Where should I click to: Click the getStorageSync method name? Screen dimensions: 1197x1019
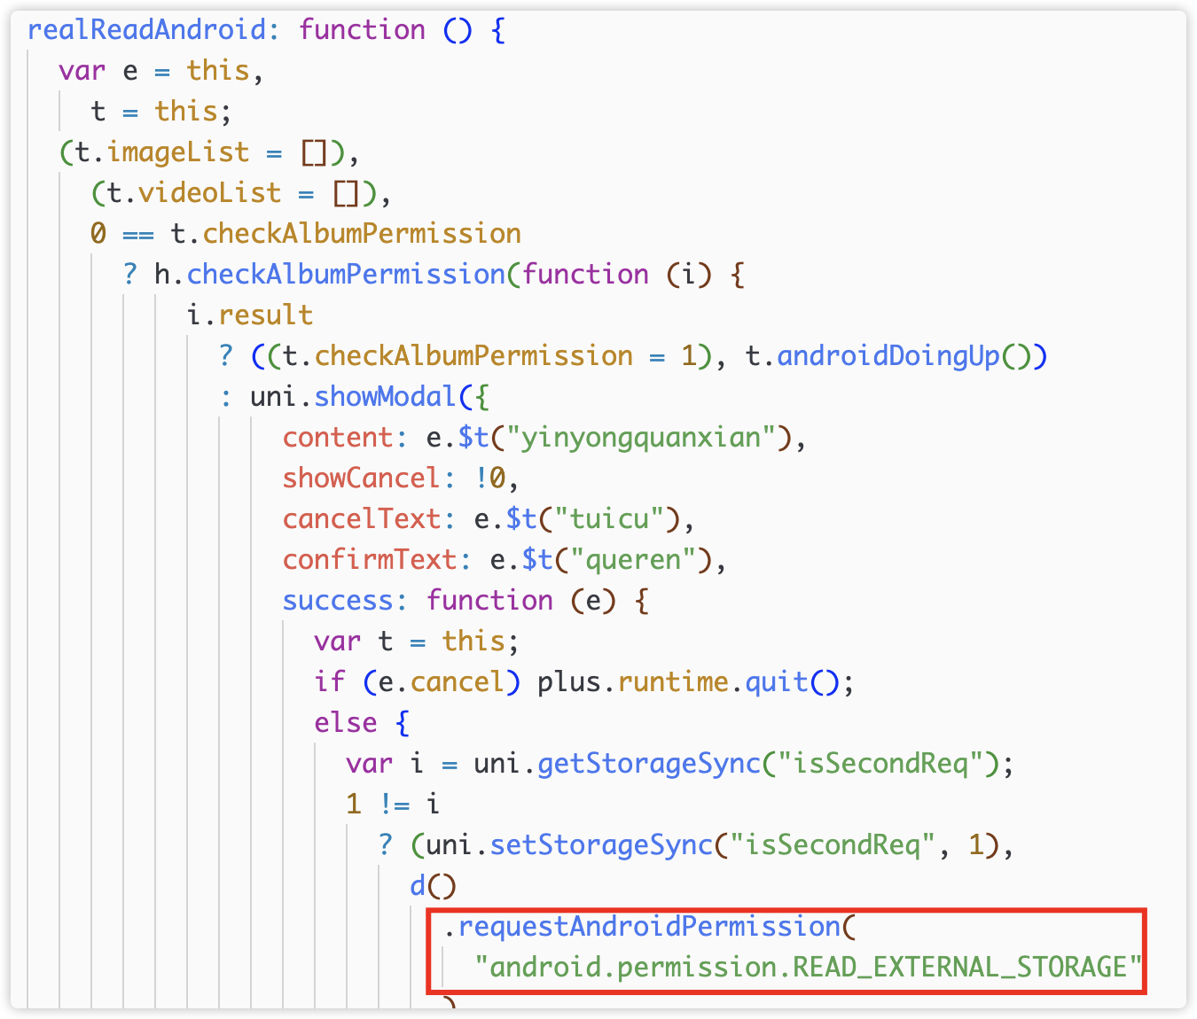(649, 764)
